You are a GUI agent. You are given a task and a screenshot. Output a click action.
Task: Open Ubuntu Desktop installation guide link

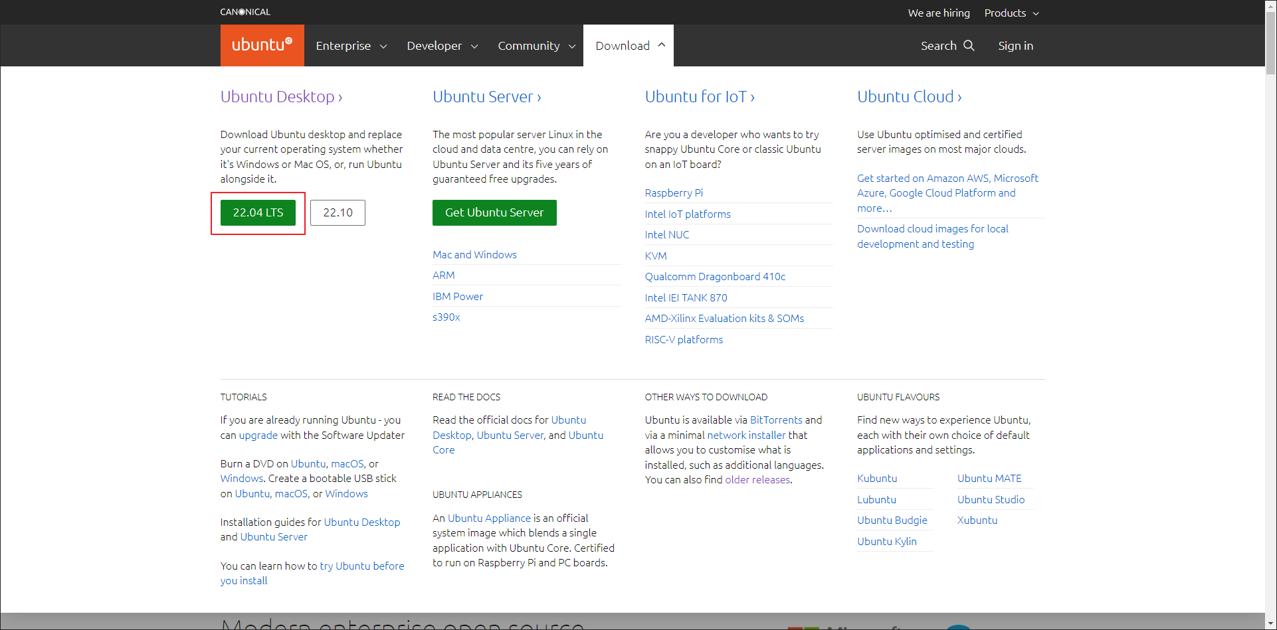[362, 522]
